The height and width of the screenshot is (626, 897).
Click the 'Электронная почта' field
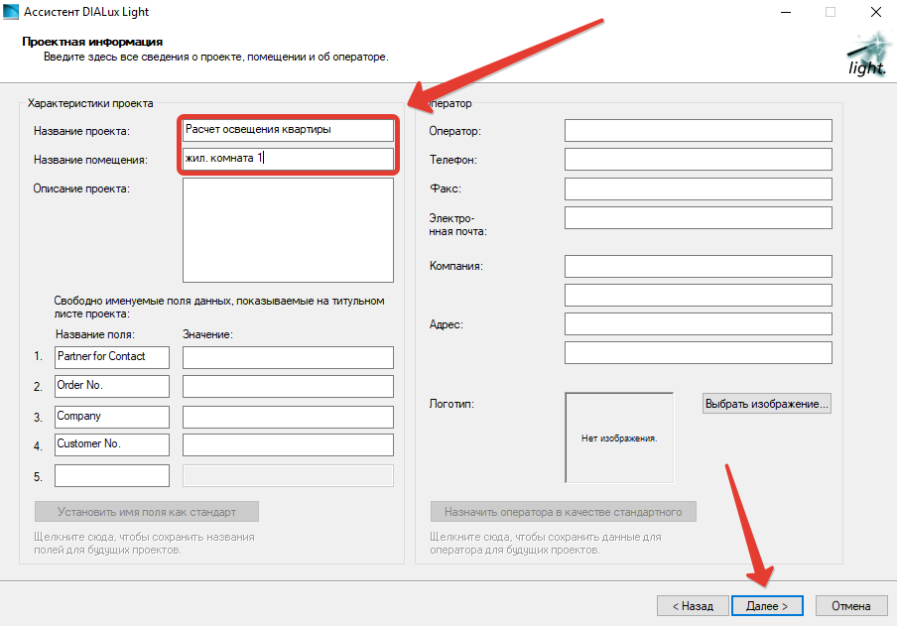click(698, 217)
